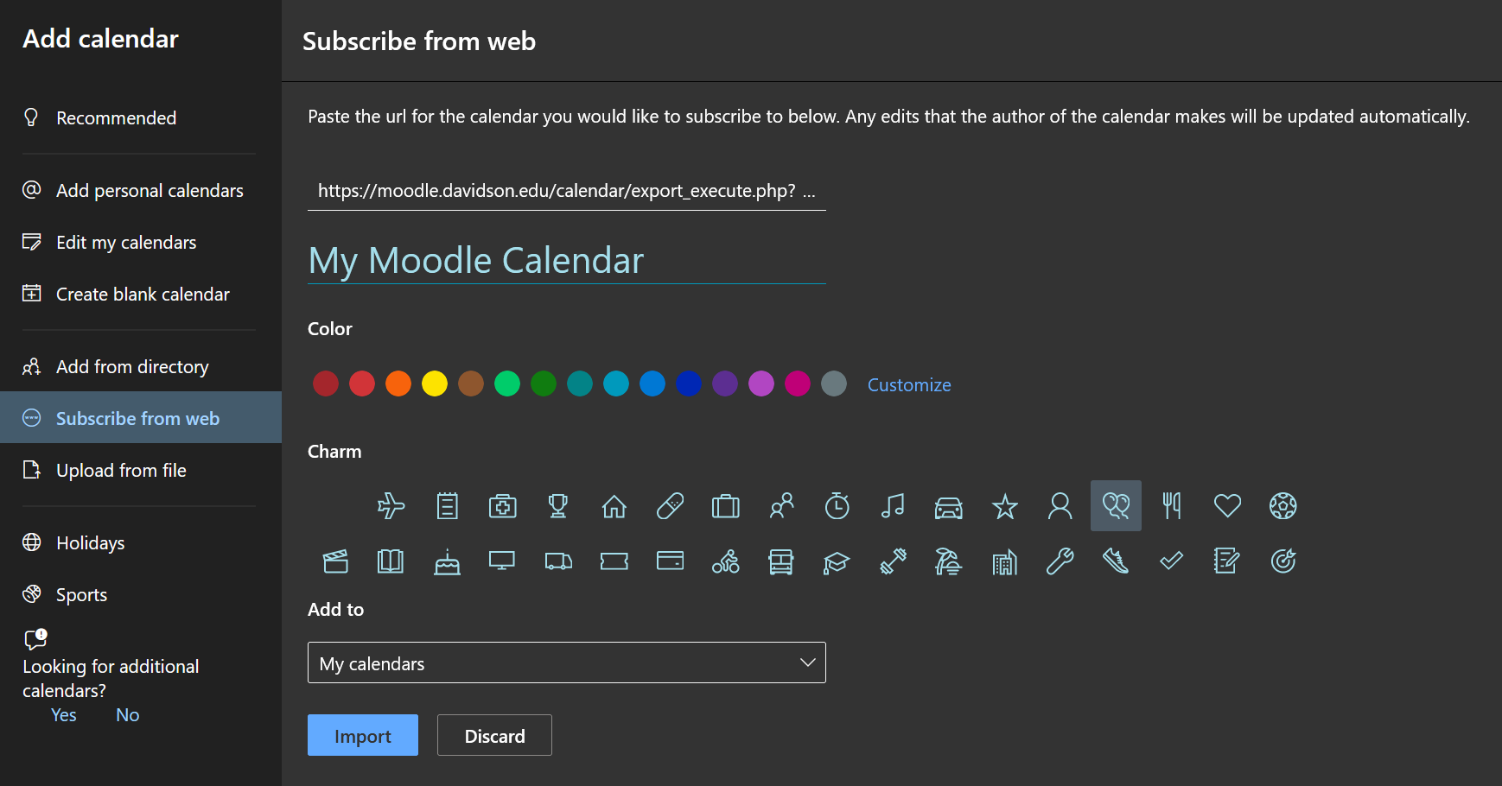Choose the trophy charm icon

558,505
